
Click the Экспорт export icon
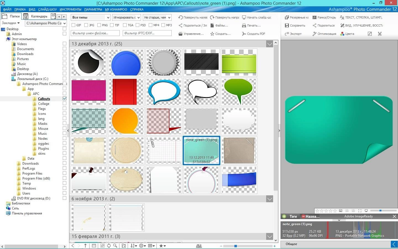pyautogui.click(x=287, y=34)
